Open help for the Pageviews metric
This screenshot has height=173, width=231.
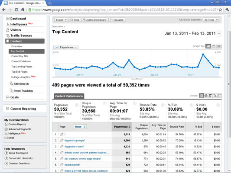pos(77,105)
